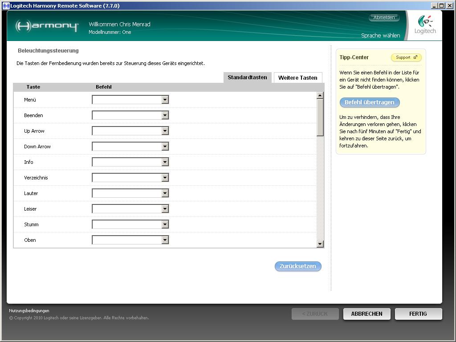Click the Abmelden button
Image resolution: width=456 pixels, height=342 pixels.
(384, 18)
